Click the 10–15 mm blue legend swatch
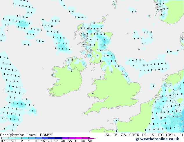The image size is (184, 142). pos(38,138)
